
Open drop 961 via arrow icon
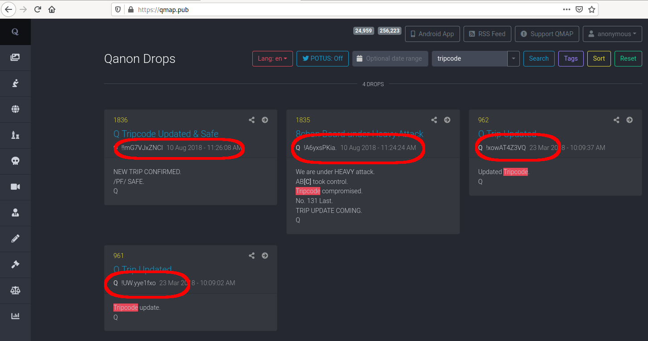tap(265, 255)
